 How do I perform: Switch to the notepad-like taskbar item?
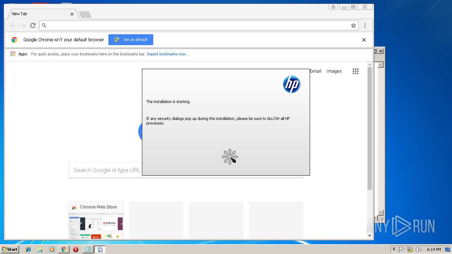coord(88,249)
